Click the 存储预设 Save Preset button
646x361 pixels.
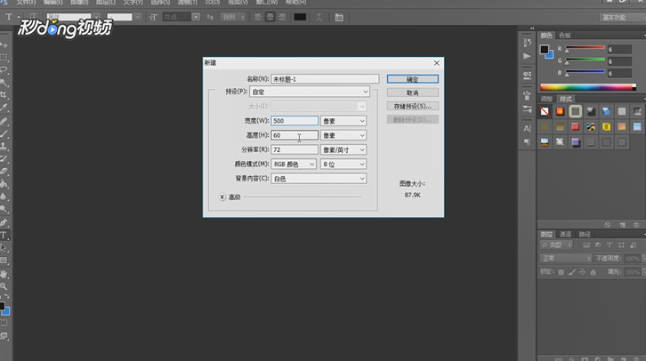[412, 106]
